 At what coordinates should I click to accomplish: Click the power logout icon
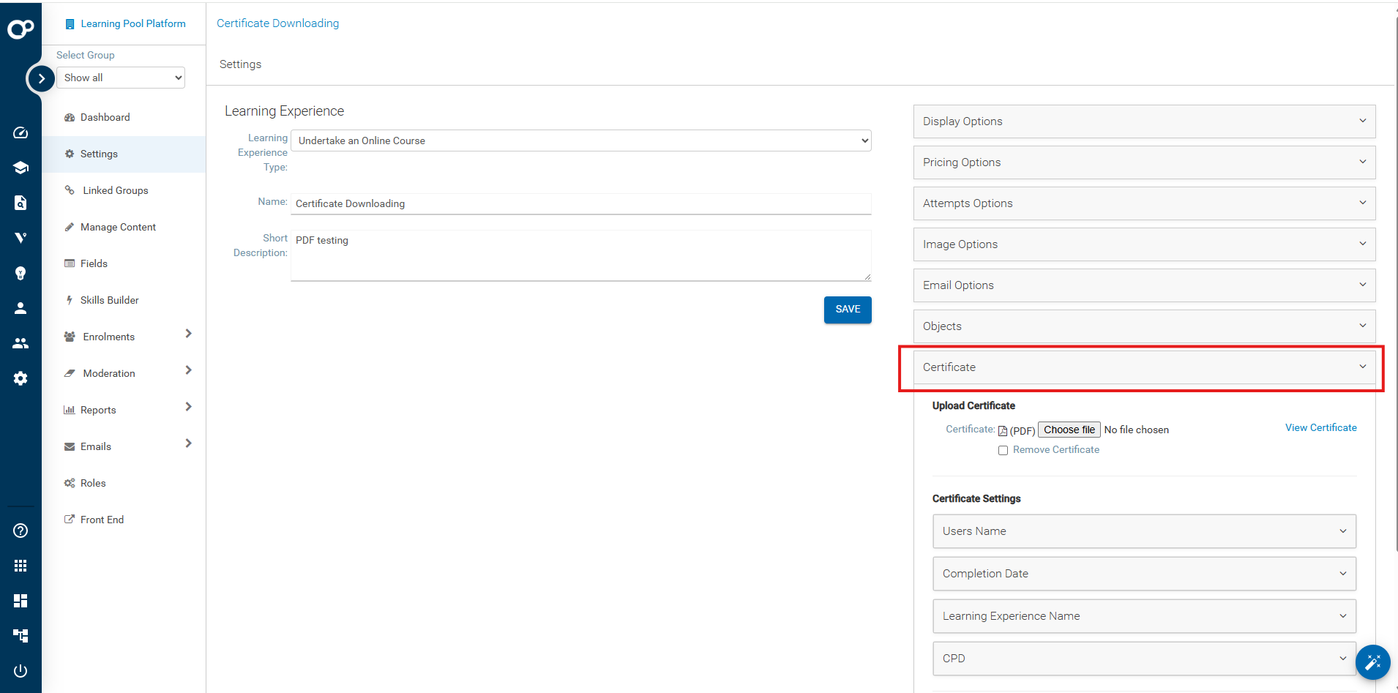[x=20, y=671]
